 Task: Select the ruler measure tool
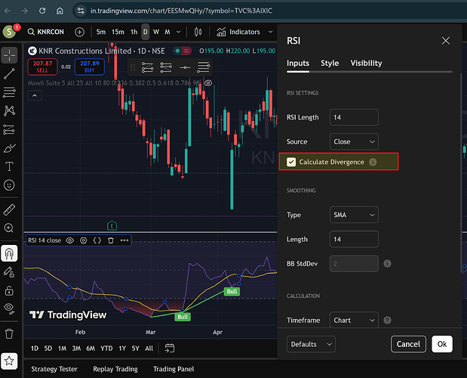tap(9, 209)
